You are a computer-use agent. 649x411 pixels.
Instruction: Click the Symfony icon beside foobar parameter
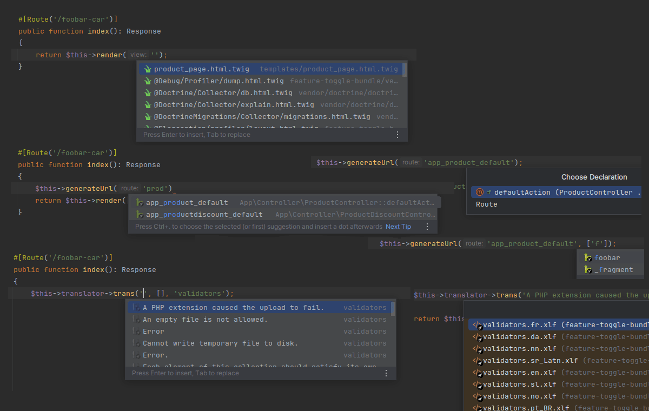point(588,258)
